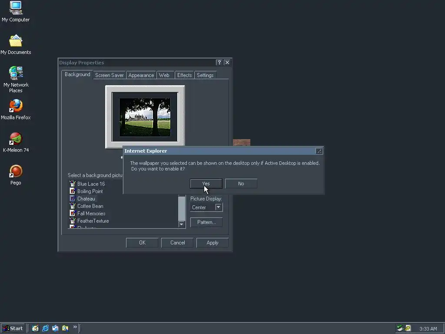Close the Internet Explorer dialog
The image size is (445, 334).
click(x=319, y=151)
